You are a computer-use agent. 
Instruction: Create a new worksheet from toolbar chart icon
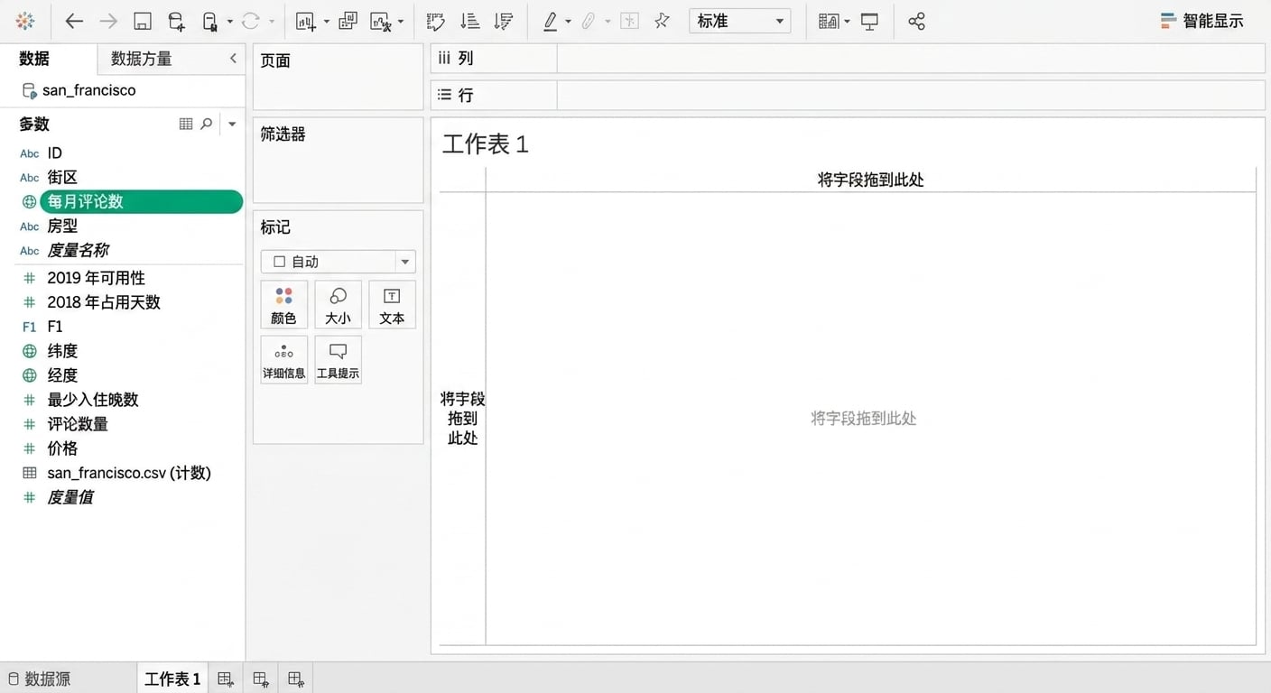click(306, 21)
